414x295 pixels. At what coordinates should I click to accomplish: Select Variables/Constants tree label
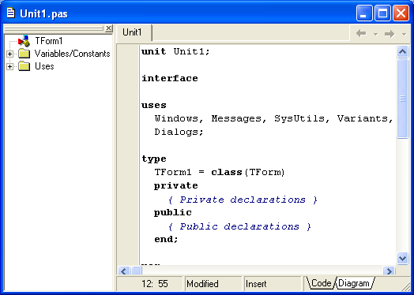point(73,54)
